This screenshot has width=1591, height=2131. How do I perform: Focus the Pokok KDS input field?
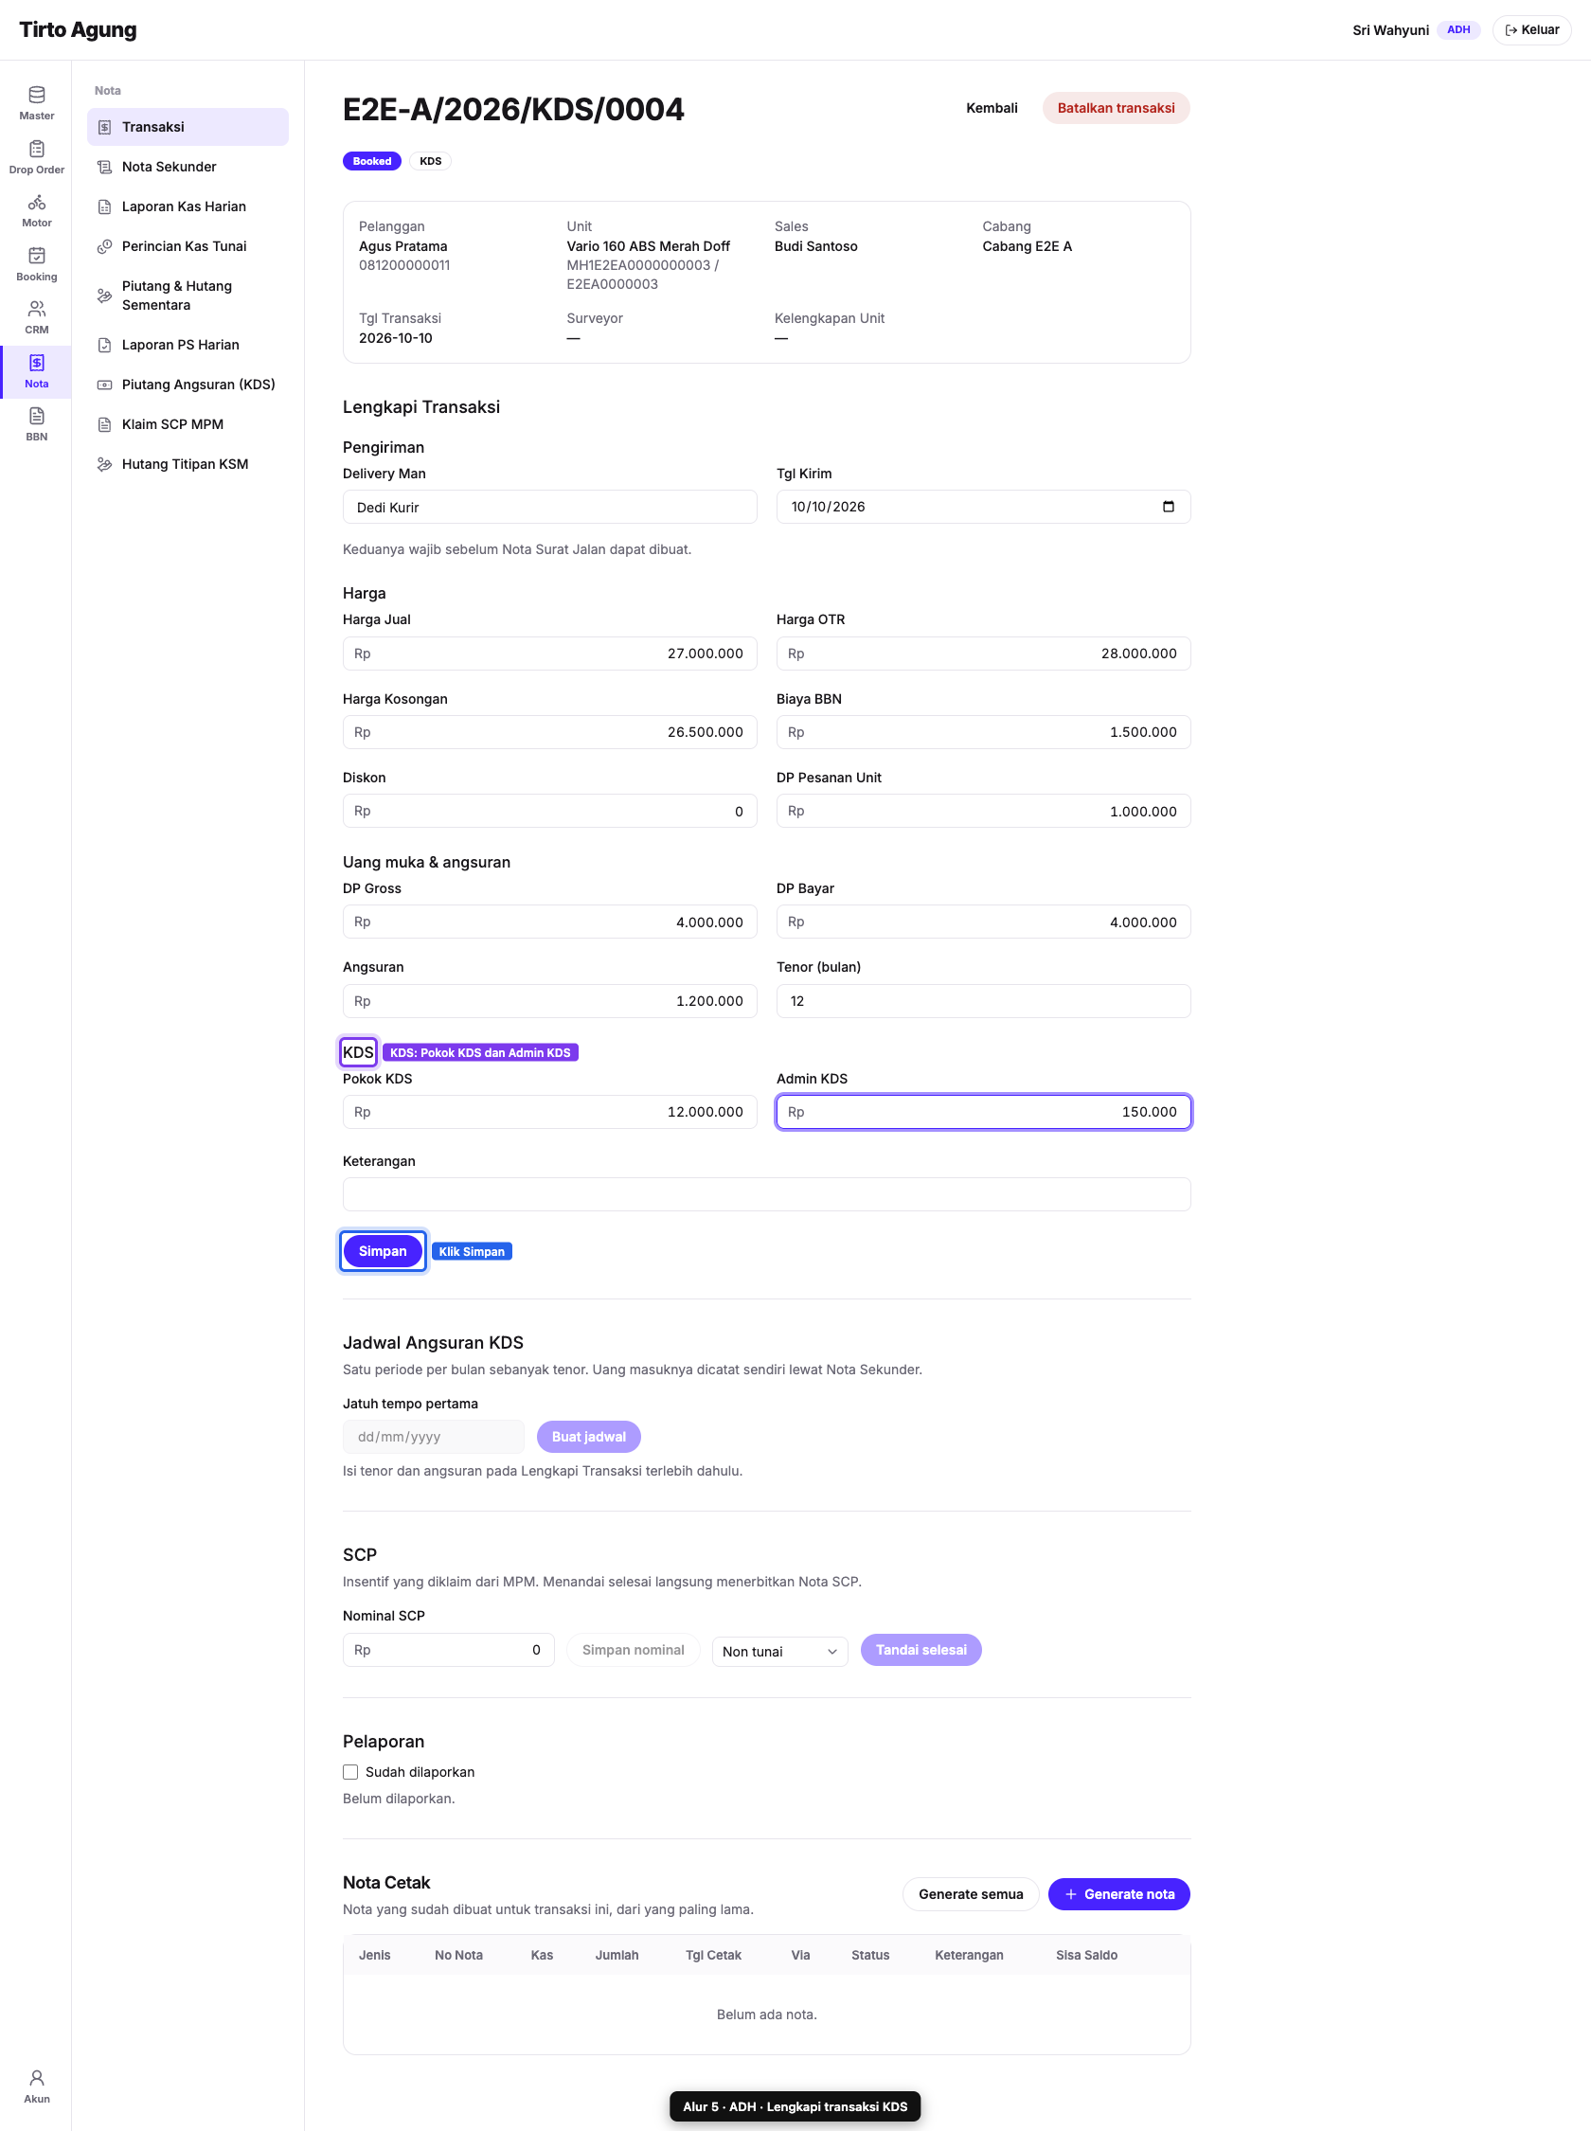[x=550, y=1112]
